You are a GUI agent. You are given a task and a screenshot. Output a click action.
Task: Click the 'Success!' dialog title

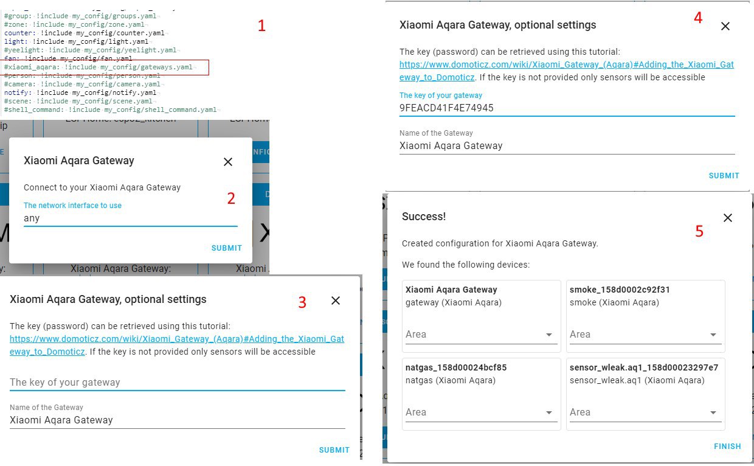click(x=424, y=217)
